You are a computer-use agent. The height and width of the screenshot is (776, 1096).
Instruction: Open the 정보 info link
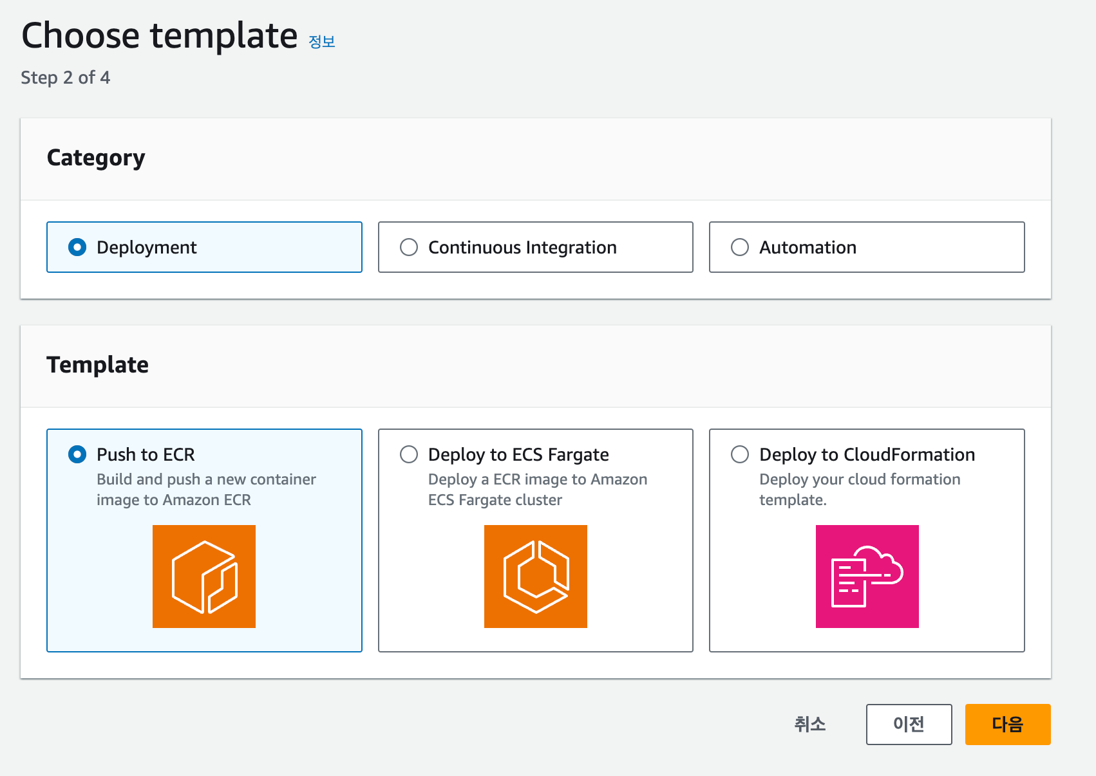(322, 42)
